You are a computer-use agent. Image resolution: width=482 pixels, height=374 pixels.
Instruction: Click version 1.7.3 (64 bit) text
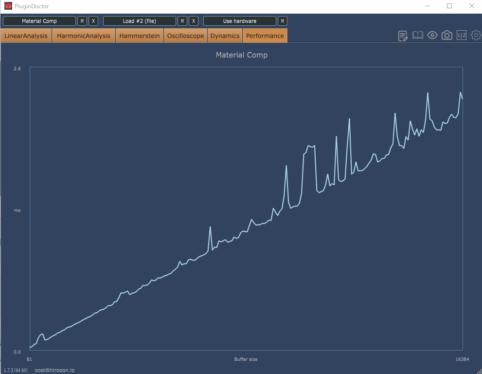[x=16, y=370]
